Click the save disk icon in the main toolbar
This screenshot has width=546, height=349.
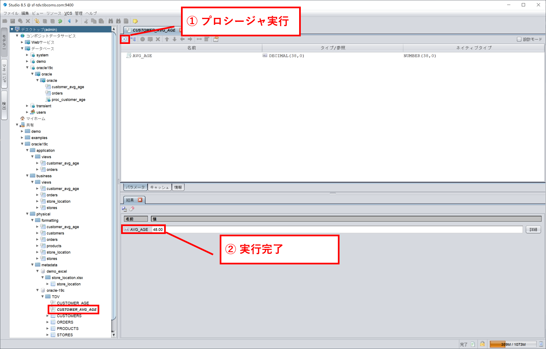coord(13,21)
